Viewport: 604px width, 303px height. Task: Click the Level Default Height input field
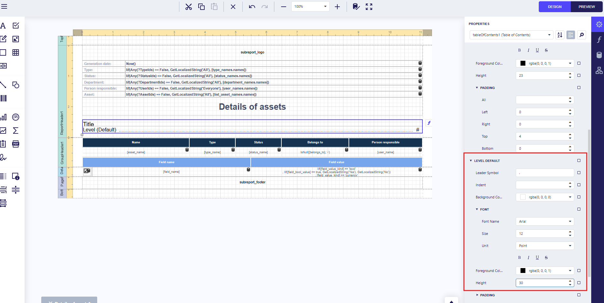point(541,283)
